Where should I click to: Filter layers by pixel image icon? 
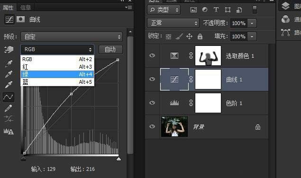193,9
